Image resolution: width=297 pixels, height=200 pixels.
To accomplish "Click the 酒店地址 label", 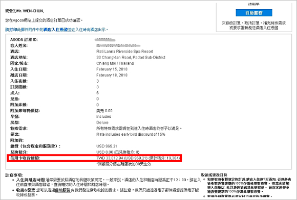I will [19, 57].
